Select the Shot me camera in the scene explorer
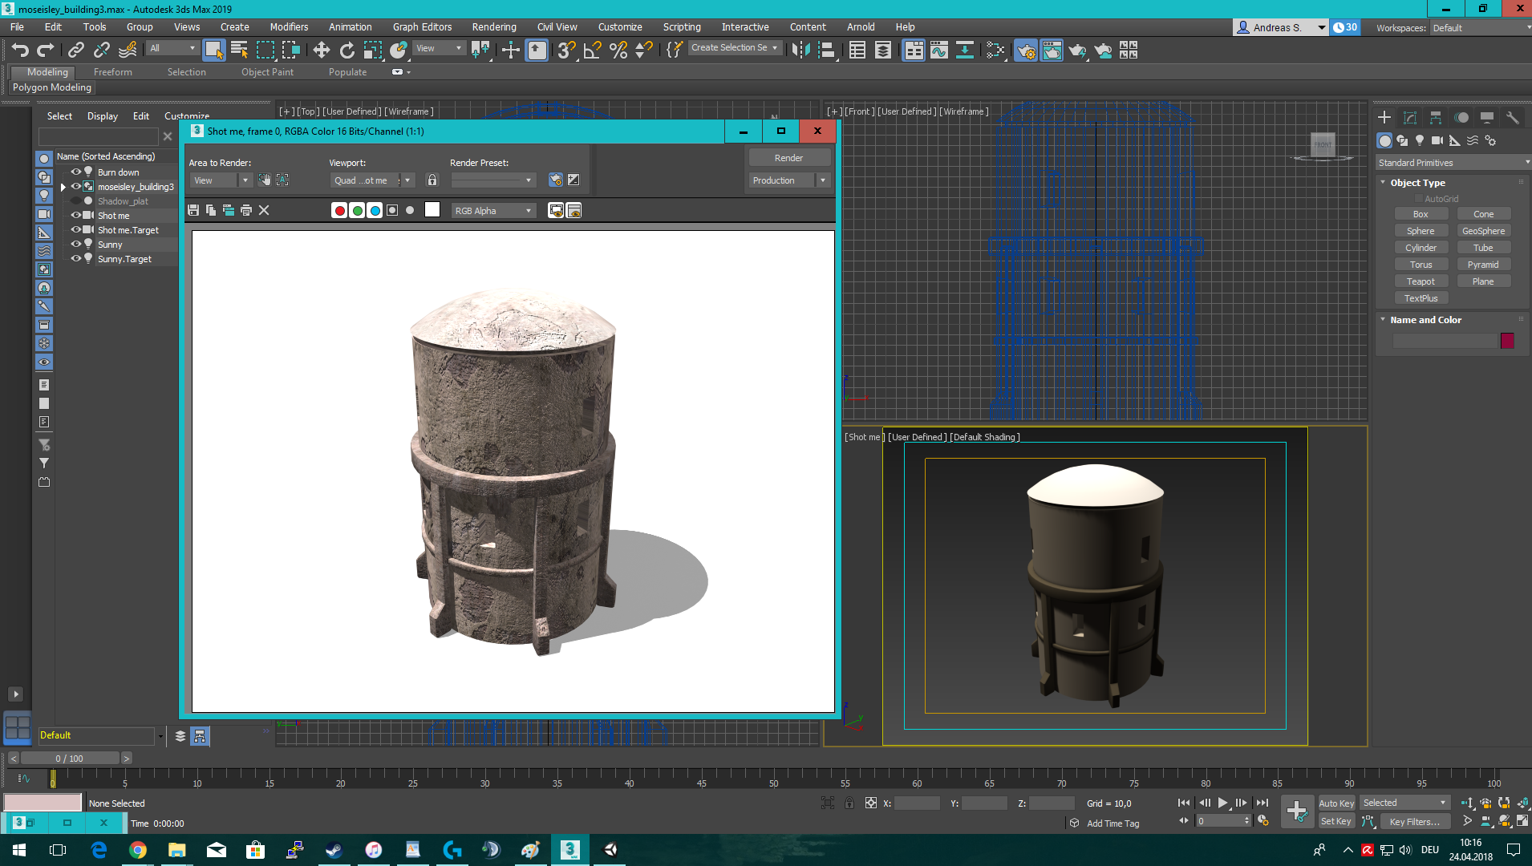This screenshot has width=1532, height=866. coord(113,215)
